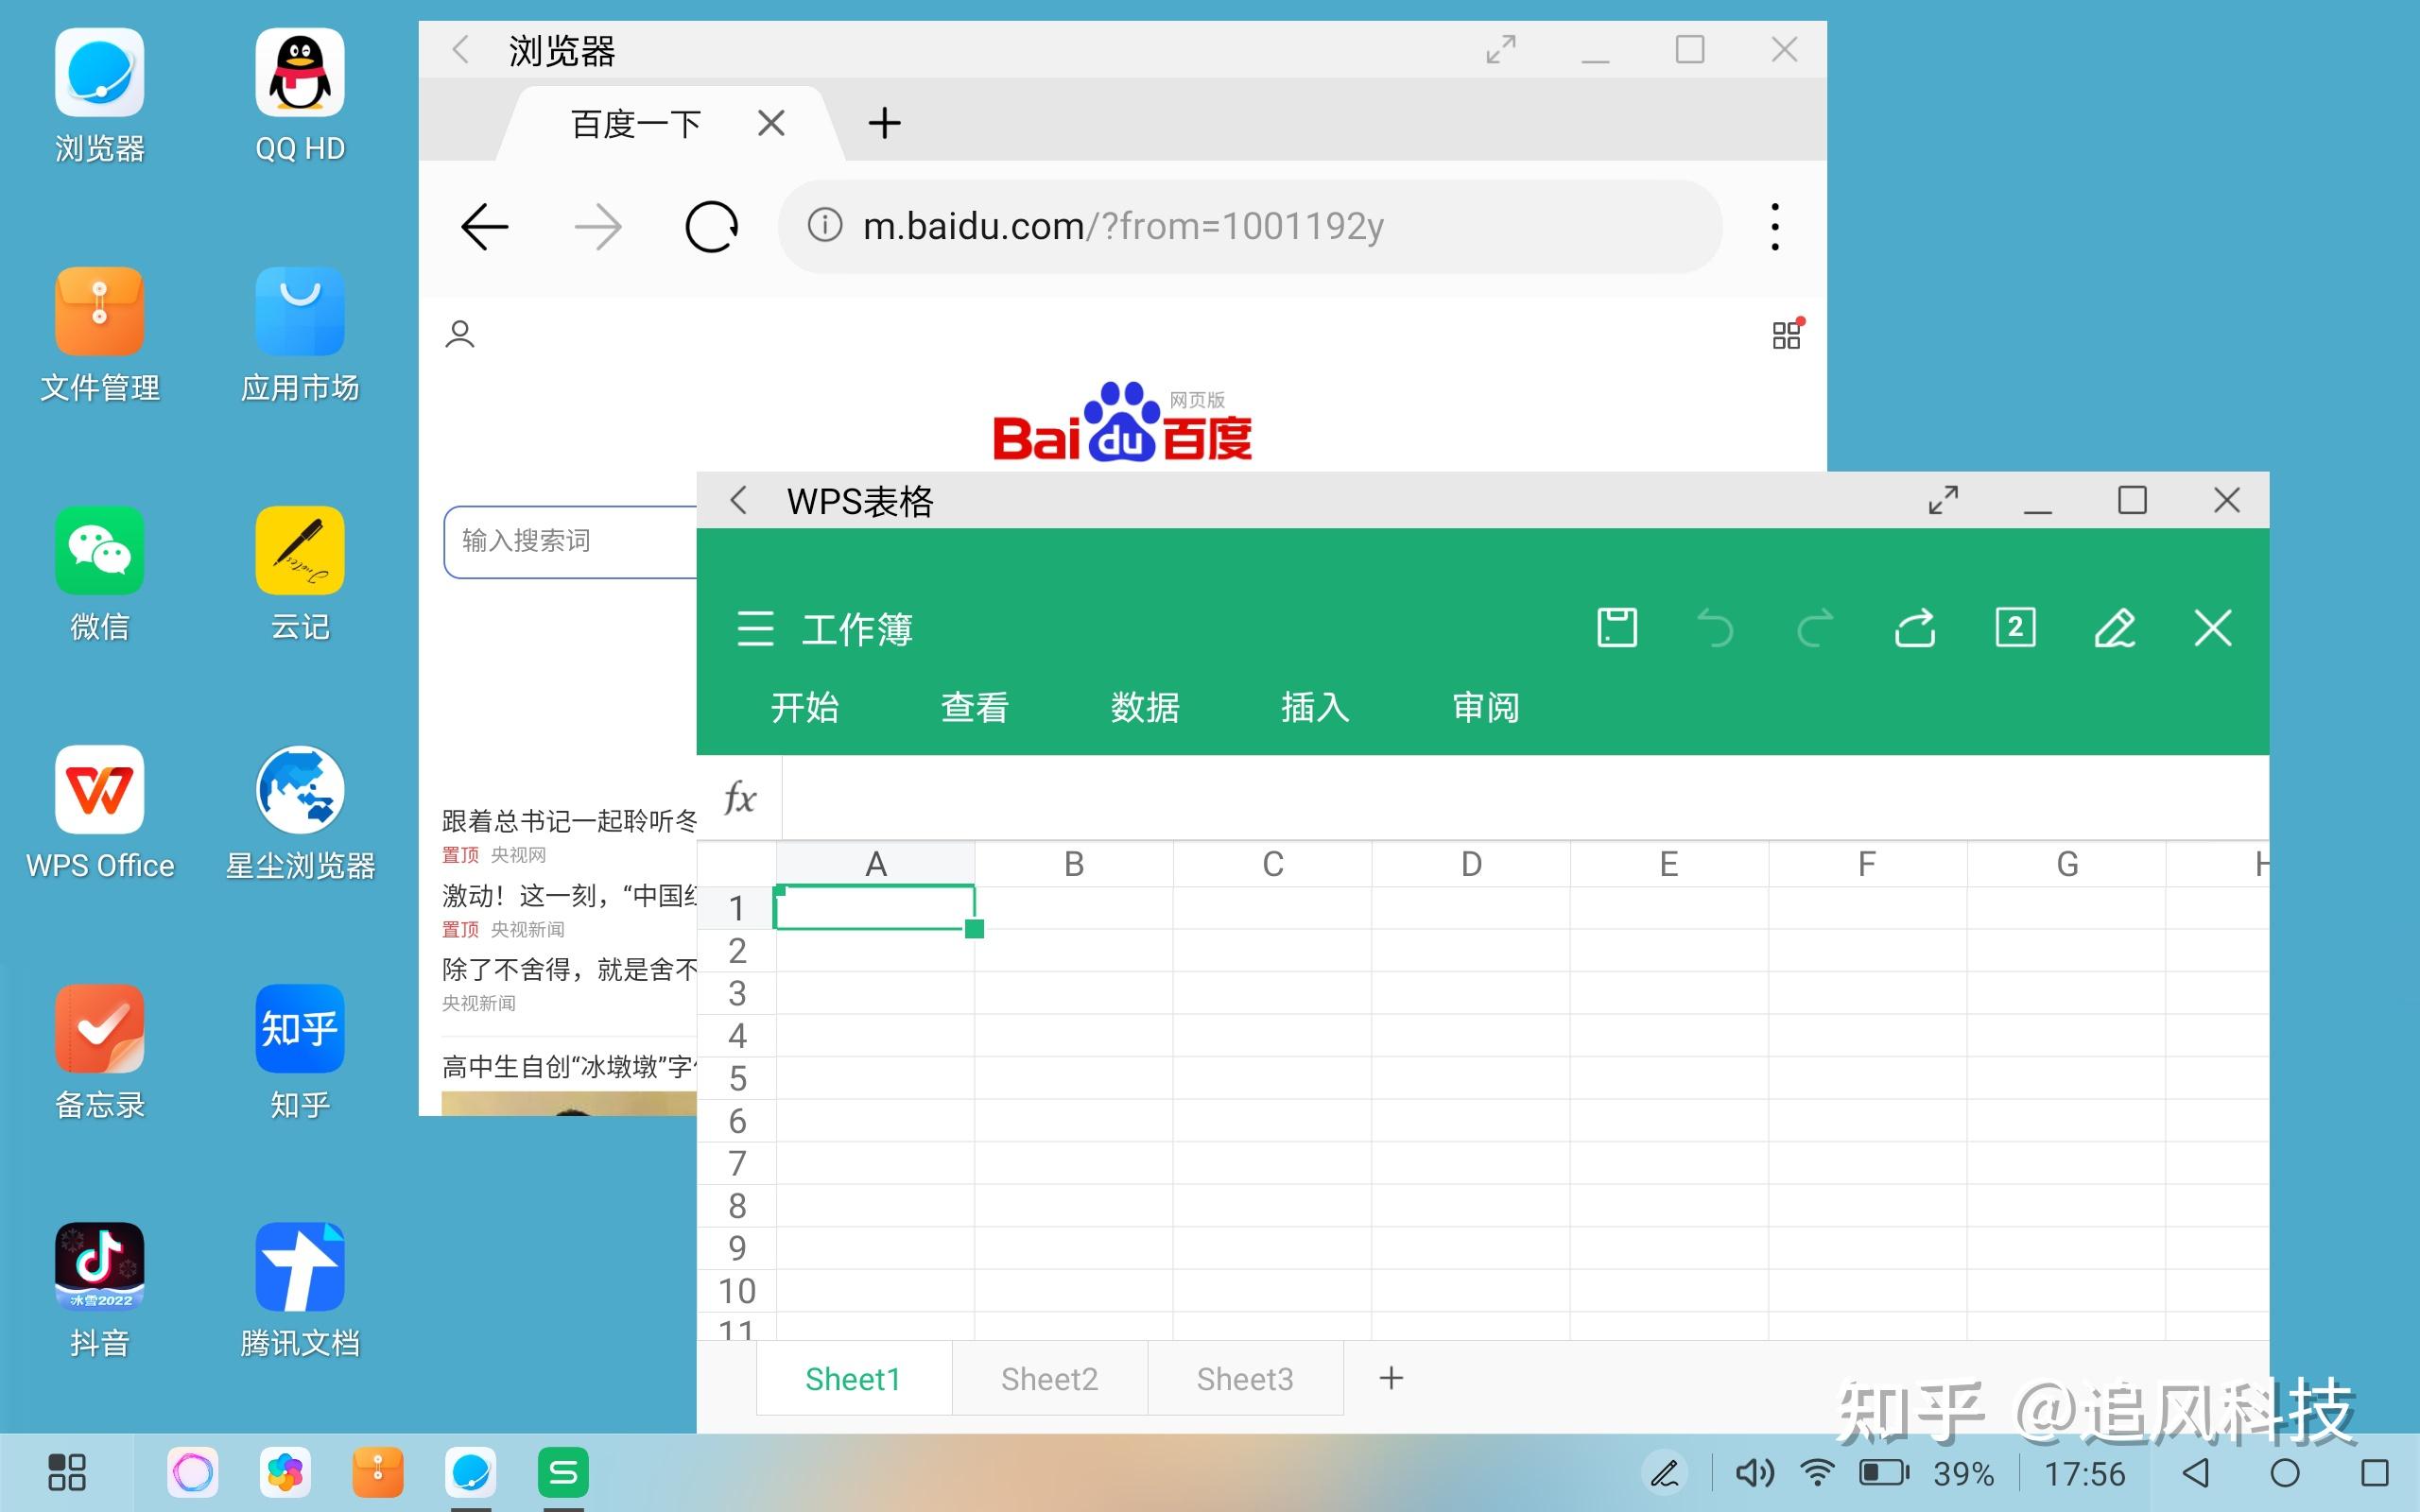
Task: Switch to the 审阅 ribbon tab
Action: [1485, 708]
